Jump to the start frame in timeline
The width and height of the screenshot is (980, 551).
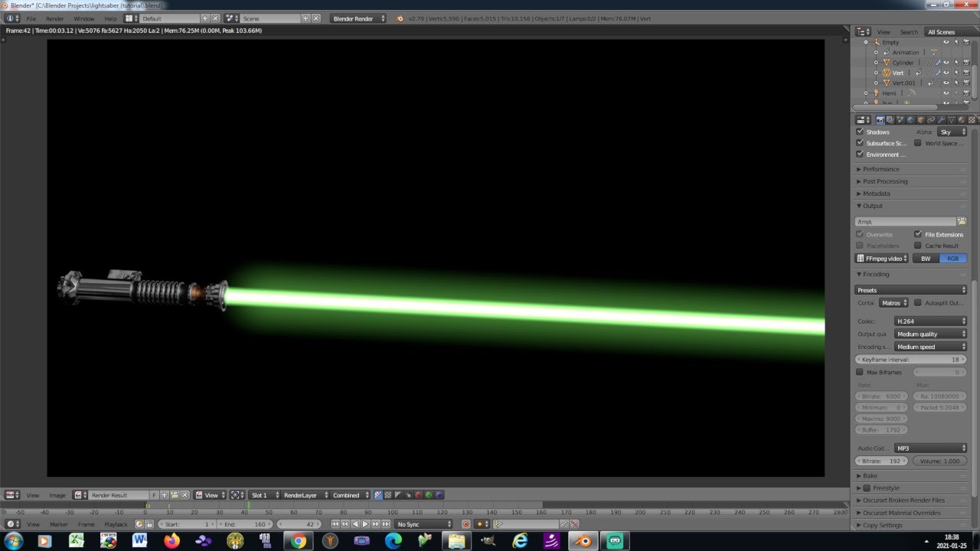coord(335,524)
